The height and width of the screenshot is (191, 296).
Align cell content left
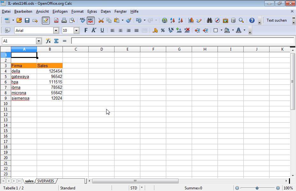113,30
